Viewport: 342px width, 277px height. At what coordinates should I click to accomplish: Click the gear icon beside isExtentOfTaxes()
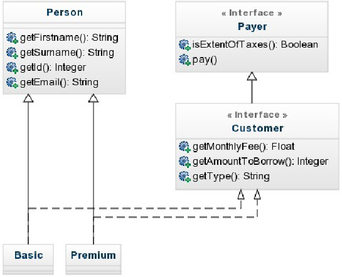tap(184, 45)
